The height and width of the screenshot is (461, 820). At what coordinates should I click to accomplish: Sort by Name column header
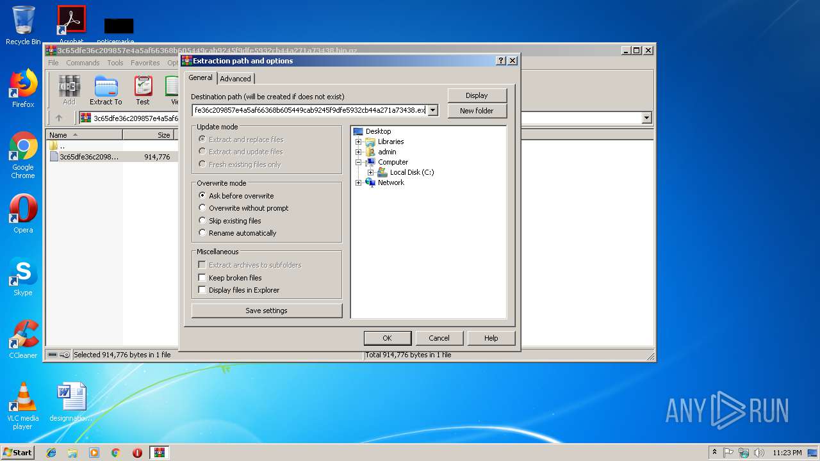point(85,135)
